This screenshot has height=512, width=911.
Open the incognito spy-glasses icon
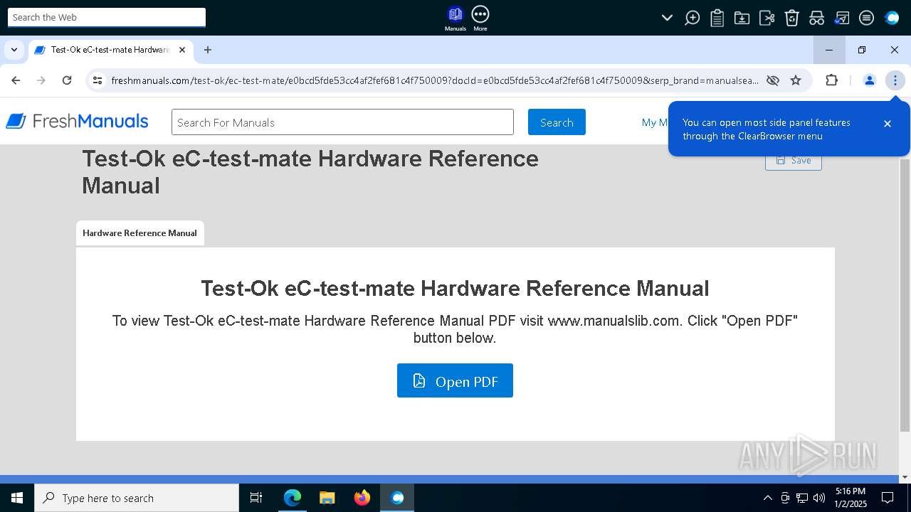point(816,18)
